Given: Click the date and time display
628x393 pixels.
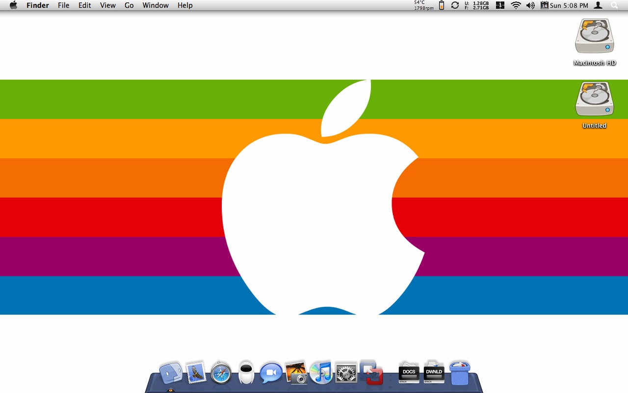Looking at the screenshot, I should tap(569, 5).
